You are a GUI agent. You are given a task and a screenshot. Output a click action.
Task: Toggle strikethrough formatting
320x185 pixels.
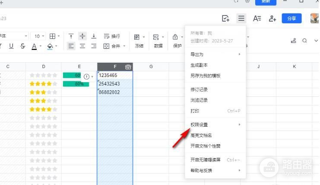22,46
